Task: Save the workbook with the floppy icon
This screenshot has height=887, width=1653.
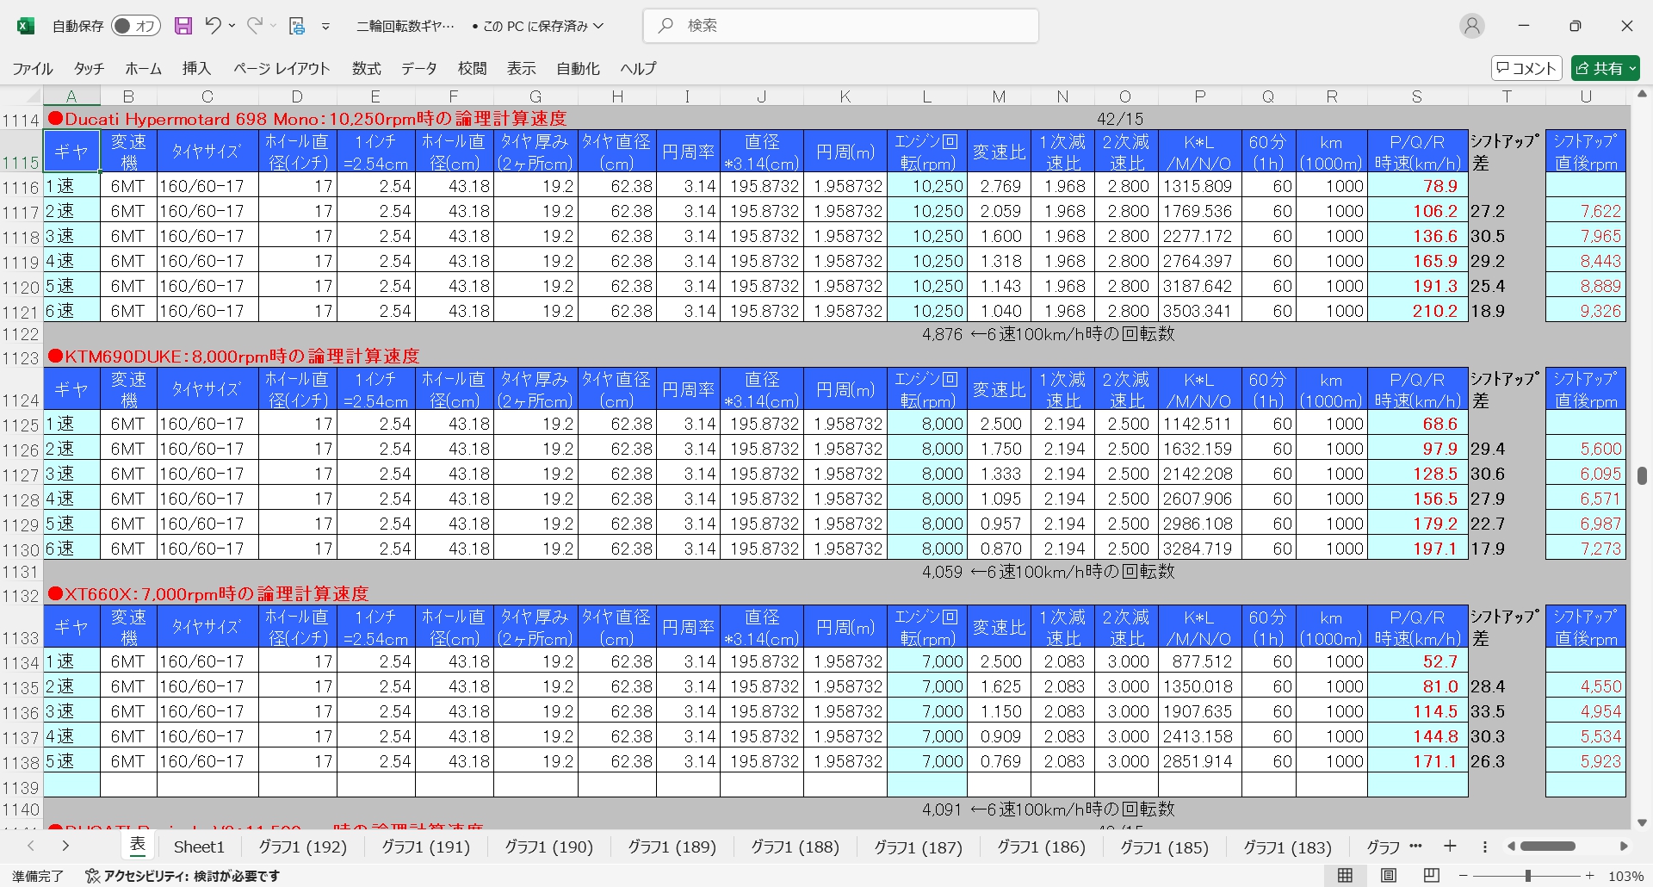Action: [183, 26]
